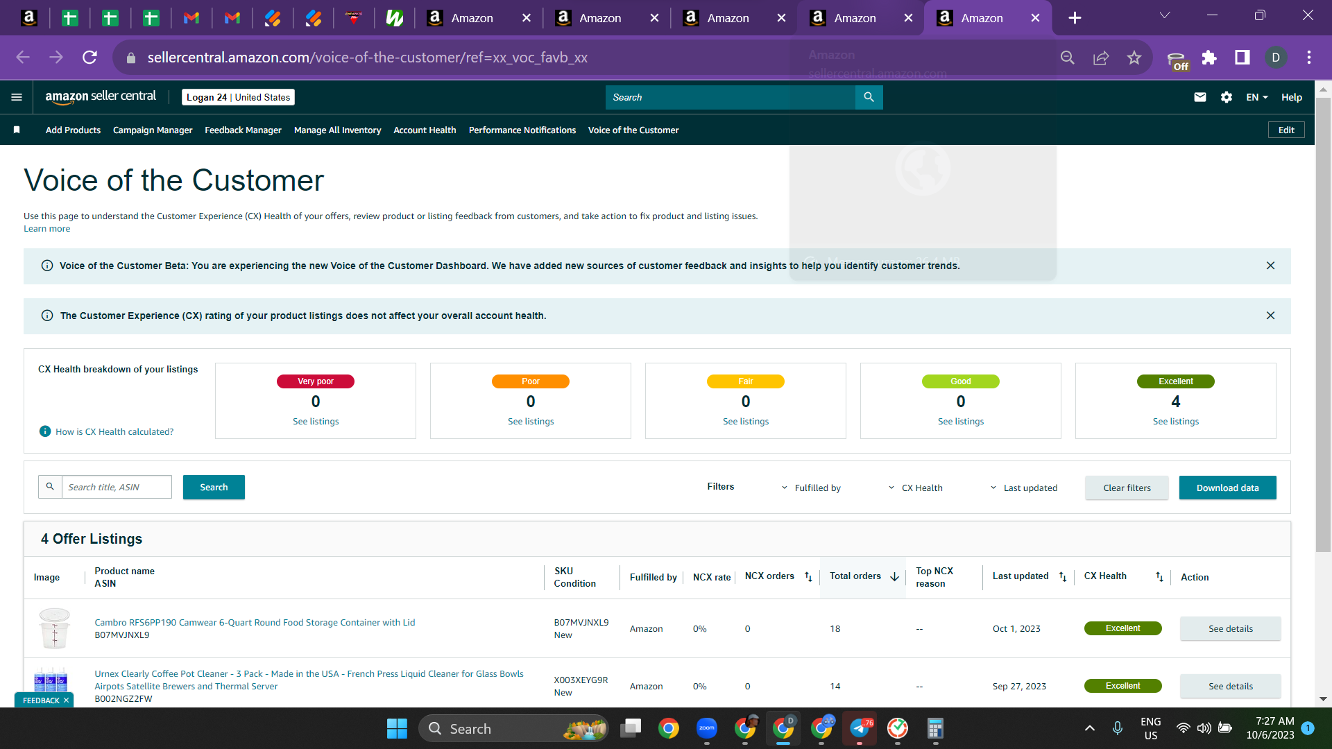The width and height of the screenshot is (1332, 749).
Task: Click the browser address bar URL
Action: pos(367,58)
